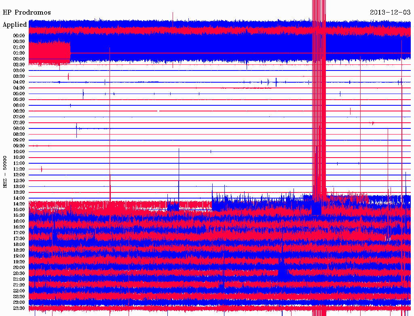Select the 15:00 time label
Screen dimensions: 414x316
[19, 209]
